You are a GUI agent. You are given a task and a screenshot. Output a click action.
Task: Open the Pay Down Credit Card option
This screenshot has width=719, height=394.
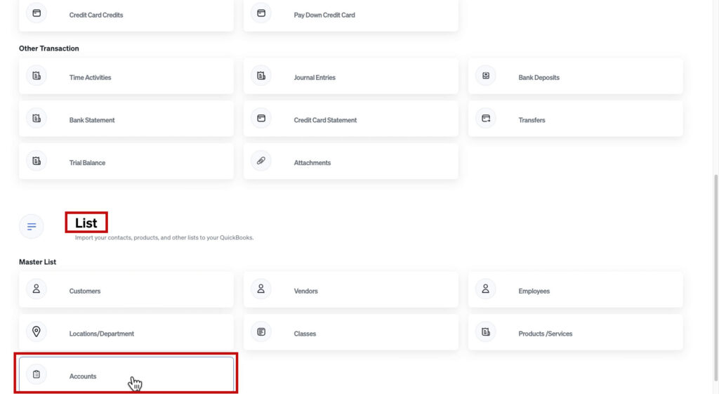pos(351,15)
